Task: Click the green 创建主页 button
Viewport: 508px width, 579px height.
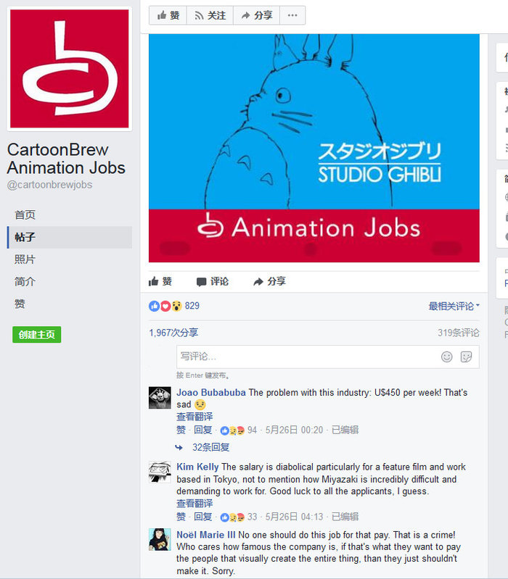Action: click(x=36, y=335)
